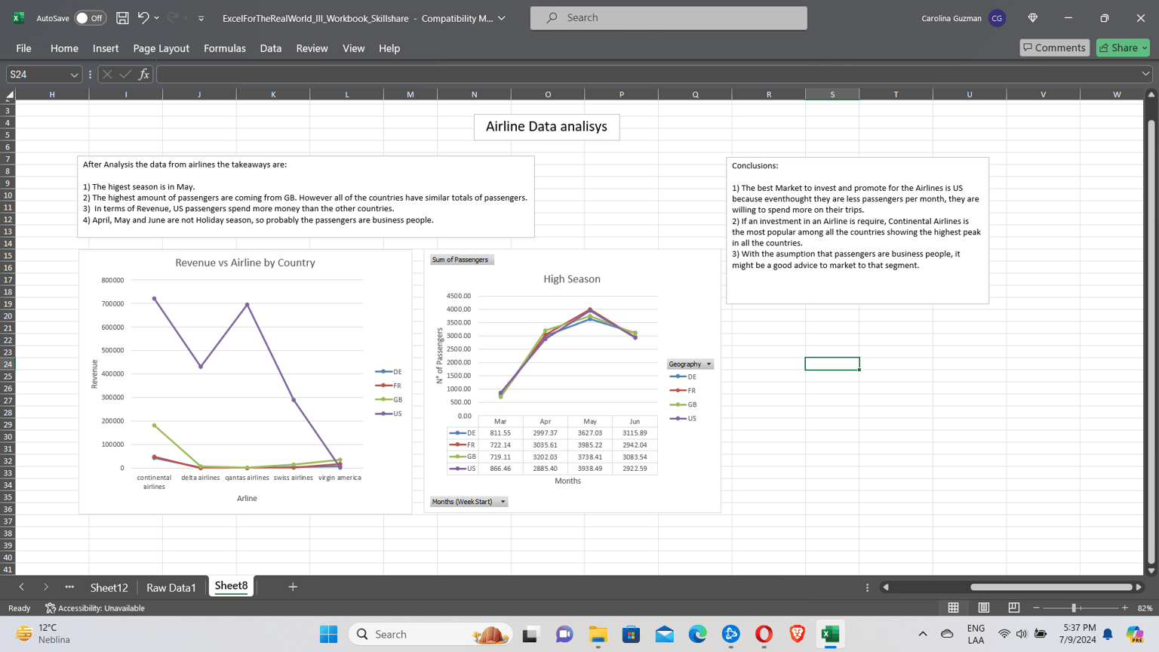Click the Comments button
Screen dimensions: 1159x652
pos(1055,48)
